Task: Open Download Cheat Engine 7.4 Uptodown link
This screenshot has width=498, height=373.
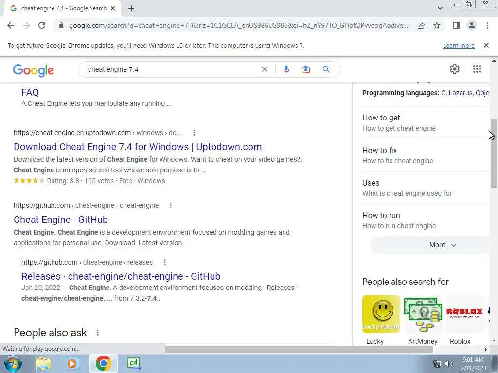Action: coord(138,147)
